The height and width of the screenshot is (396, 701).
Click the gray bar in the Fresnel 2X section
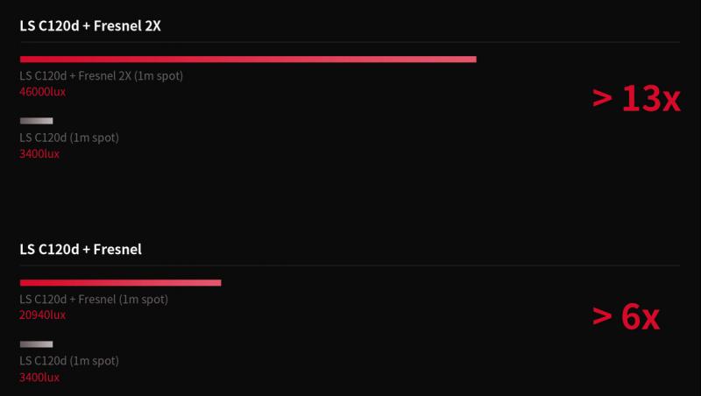36,121
